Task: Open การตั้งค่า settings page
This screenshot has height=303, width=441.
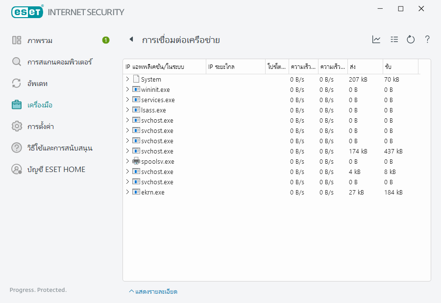Action: [40, 127]
